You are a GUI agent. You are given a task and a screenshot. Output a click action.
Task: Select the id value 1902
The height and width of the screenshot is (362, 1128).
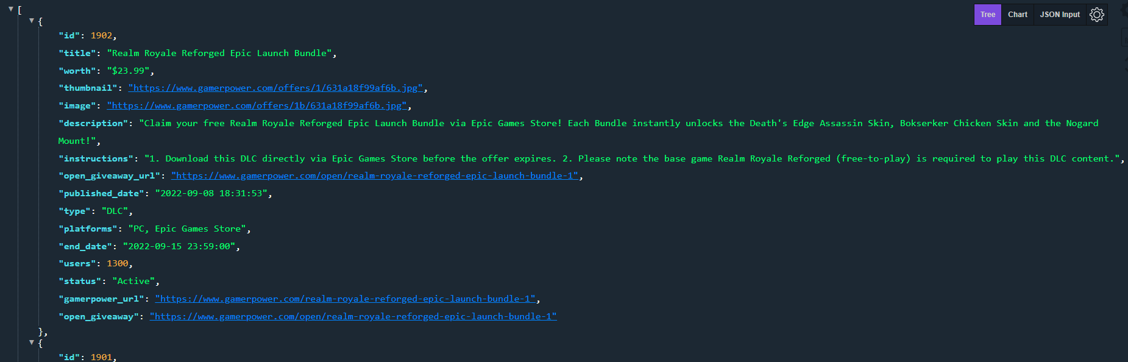pos(102,35)
